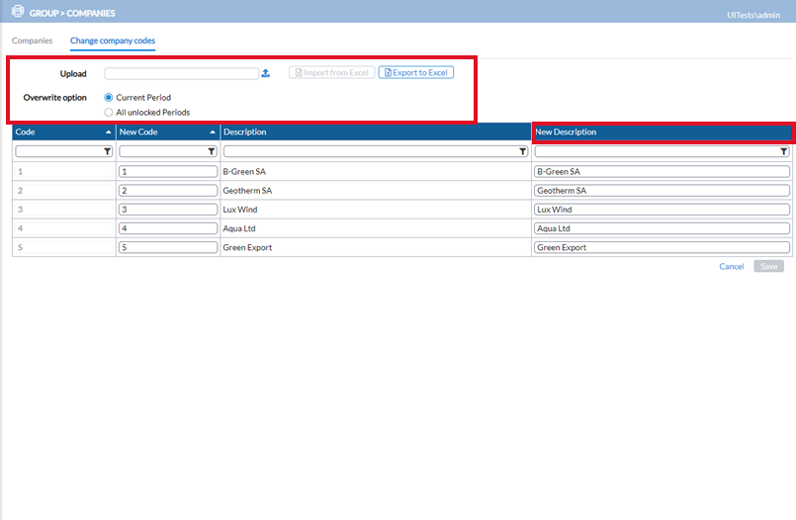Click the Code column filter icon
Screen dimensions: 796x520
coord(107,151)
